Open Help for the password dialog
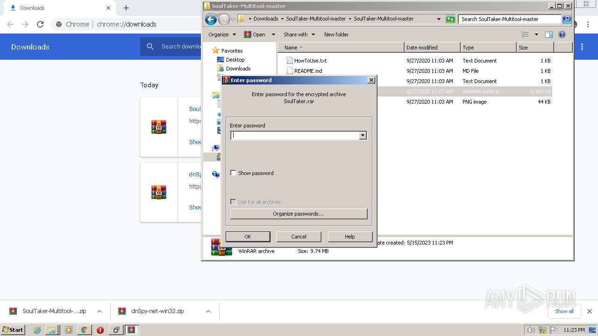Viewport: 598px width, 336px height. [x=350, y=237]
